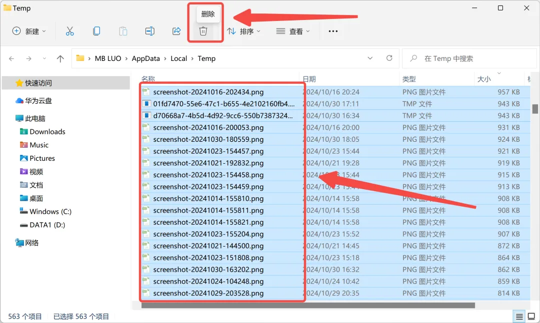
Task: Switch to large thumbnails view icon
Action: click(x=531, y=316)
